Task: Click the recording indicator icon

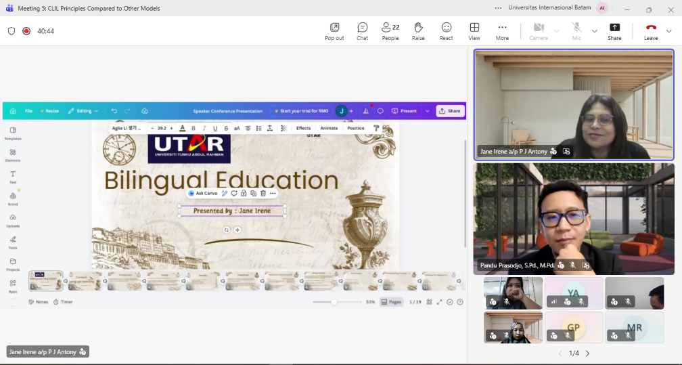Action: point(26,31)
